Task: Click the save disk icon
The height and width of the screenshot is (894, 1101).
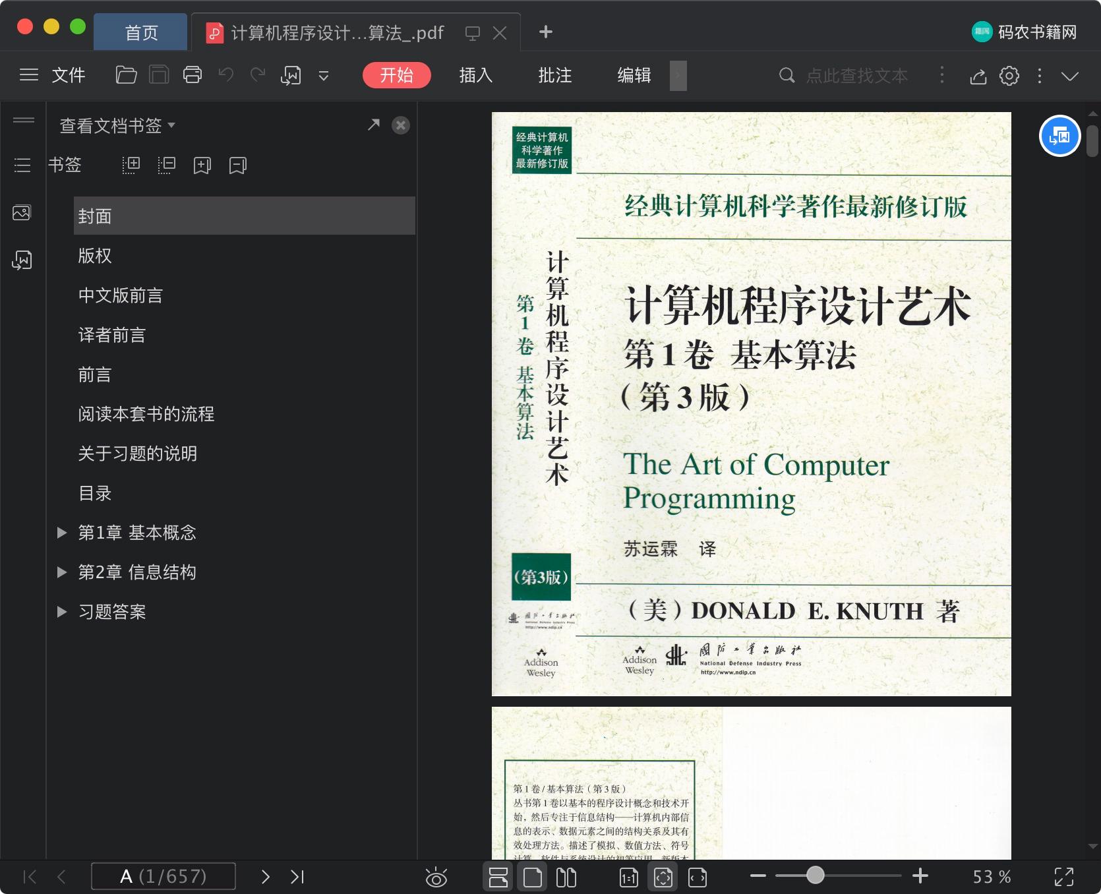Action: point(159,75)
